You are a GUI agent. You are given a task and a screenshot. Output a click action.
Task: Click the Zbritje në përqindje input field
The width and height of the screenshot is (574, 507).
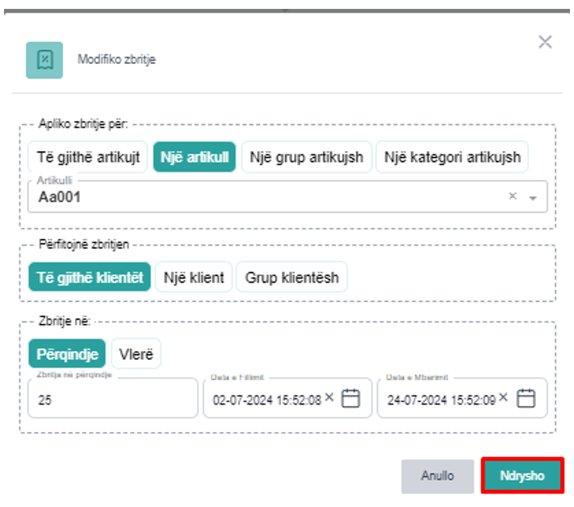click(x=113, y=399)
